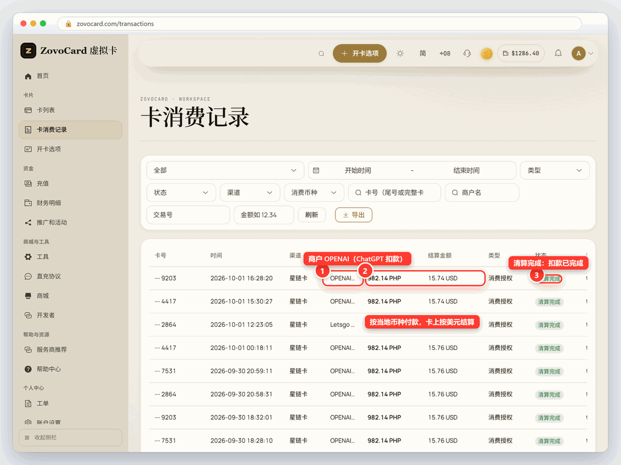Open the search magnifier in top bar
The height and width of the screenshot is (465, 621).
click(321, 54)
